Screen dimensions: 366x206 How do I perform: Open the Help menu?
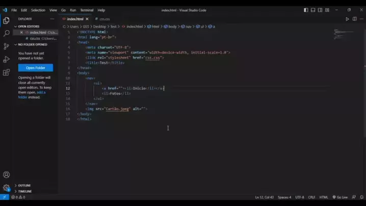[101, 10]
